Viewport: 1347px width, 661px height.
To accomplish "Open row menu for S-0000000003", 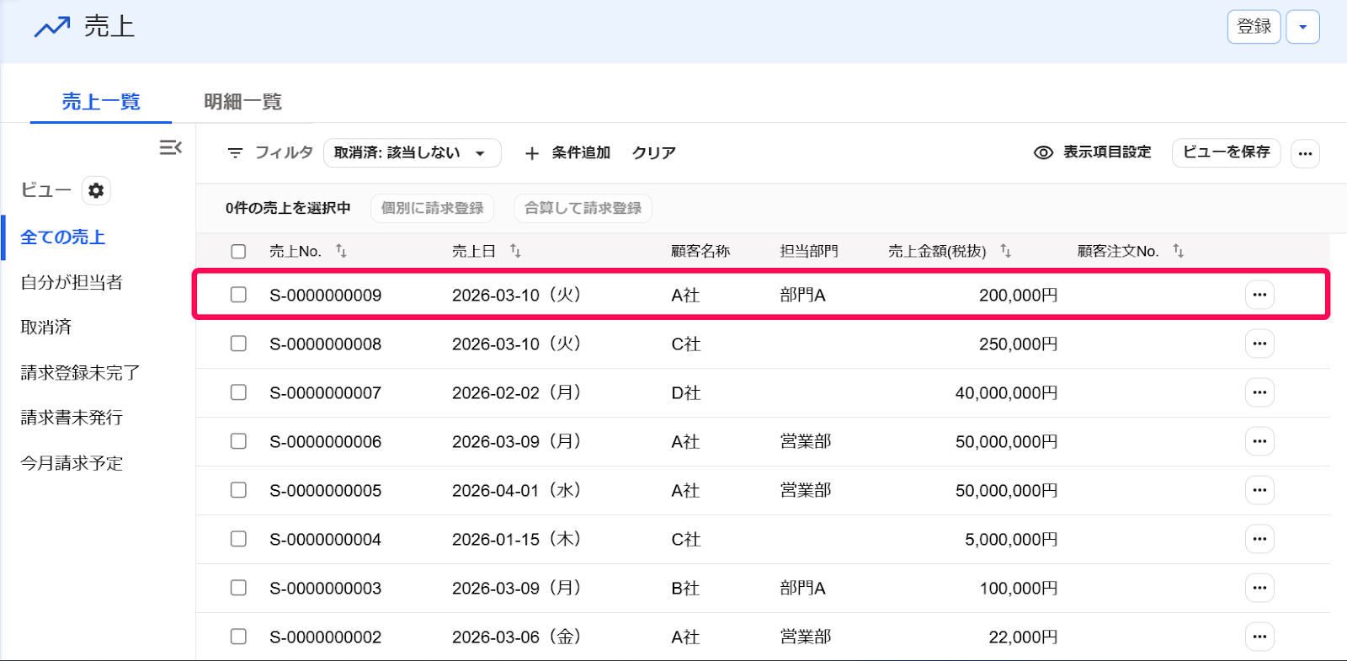I will click(1259, 588).
